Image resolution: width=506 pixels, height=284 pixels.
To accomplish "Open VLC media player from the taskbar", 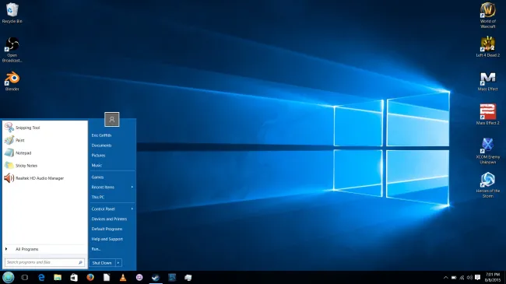I will (x=123, y=277).
